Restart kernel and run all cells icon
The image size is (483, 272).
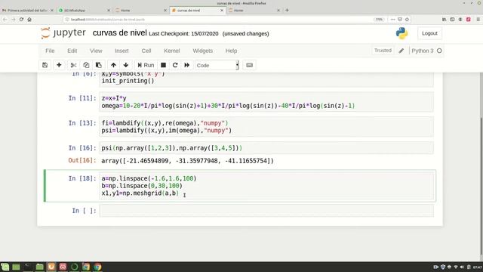[186, 65]
